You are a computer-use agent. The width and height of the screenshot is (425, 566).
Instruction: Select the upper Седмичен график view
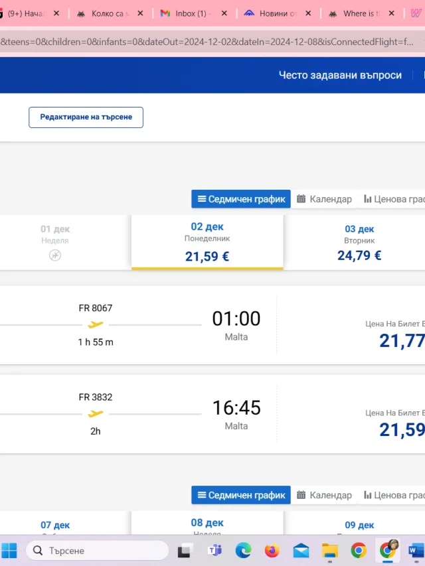coord(241,199)
